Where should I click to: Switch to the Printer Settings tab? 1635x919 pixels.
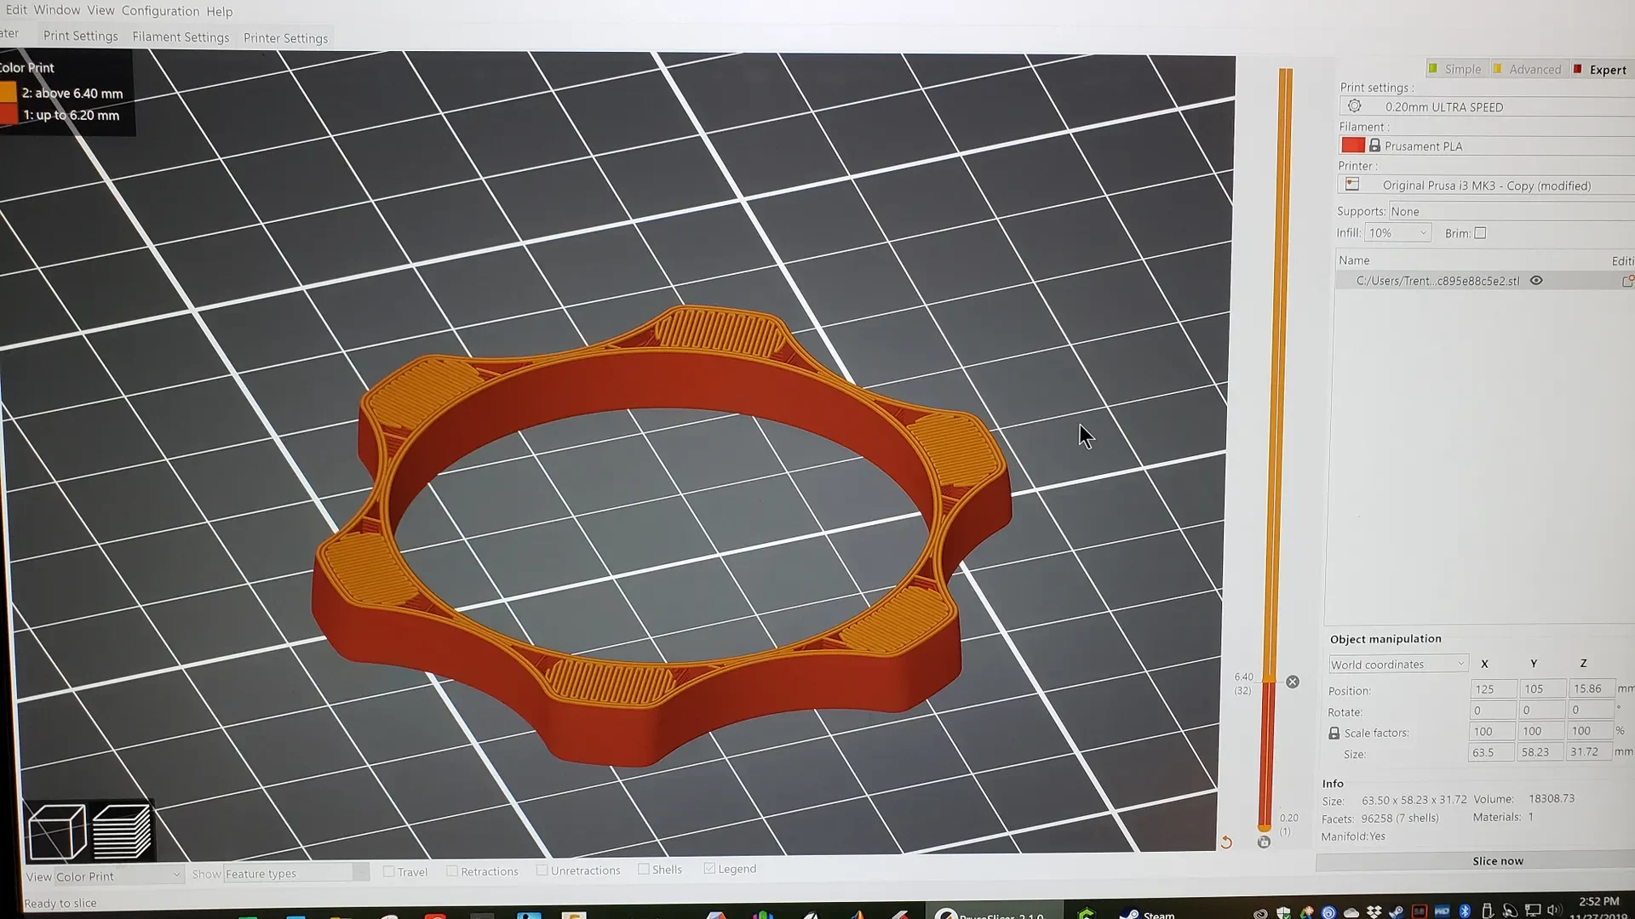pos(285,37)
